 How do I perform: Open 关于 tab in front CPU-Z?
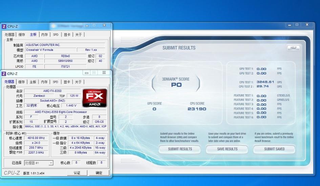coord(78,82)
